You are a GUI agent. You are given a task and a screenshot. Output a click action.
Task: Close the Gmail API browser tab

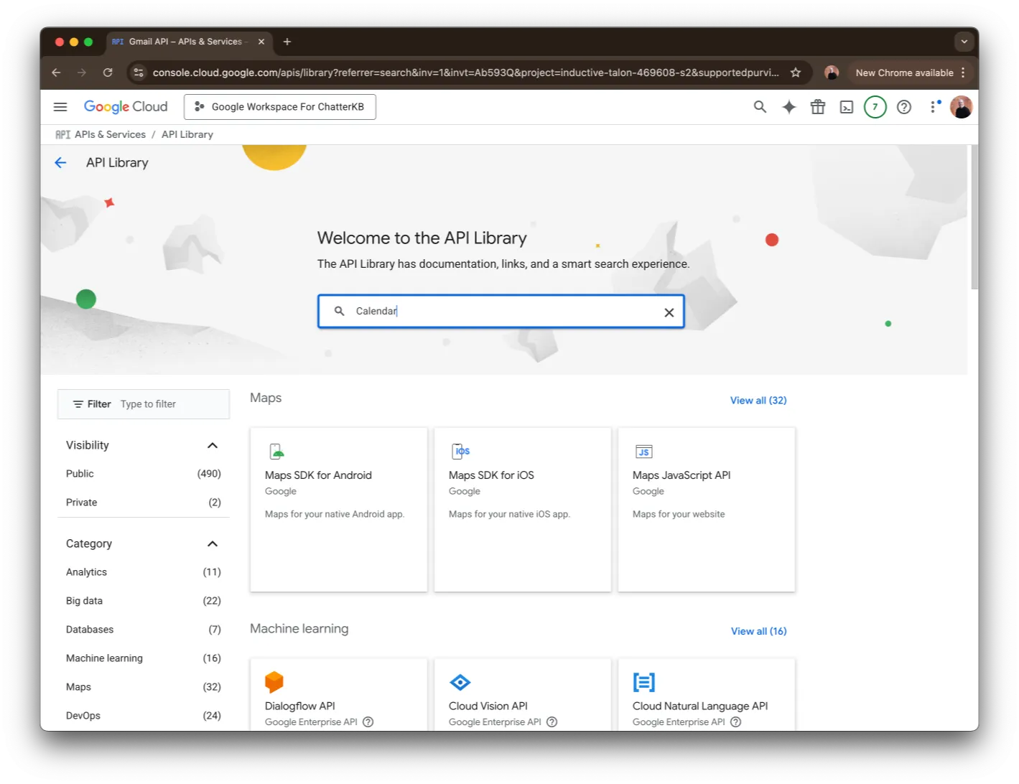[261, 42]
